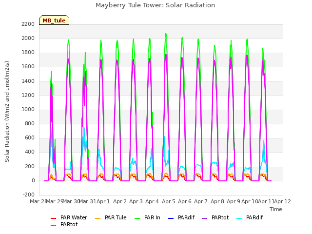Click the 1600 y-axis tick label
Viewport: 312px width, 234px height.
tap(28, 67)
